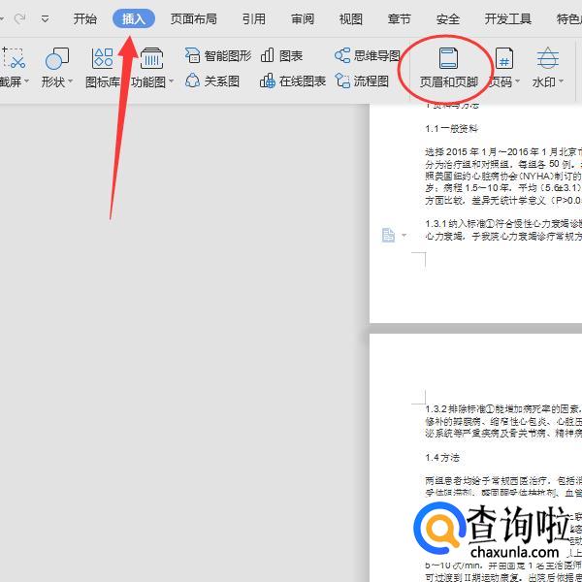Open the 开始 (Home) tab
582x582 pixels.
(84, 18)
